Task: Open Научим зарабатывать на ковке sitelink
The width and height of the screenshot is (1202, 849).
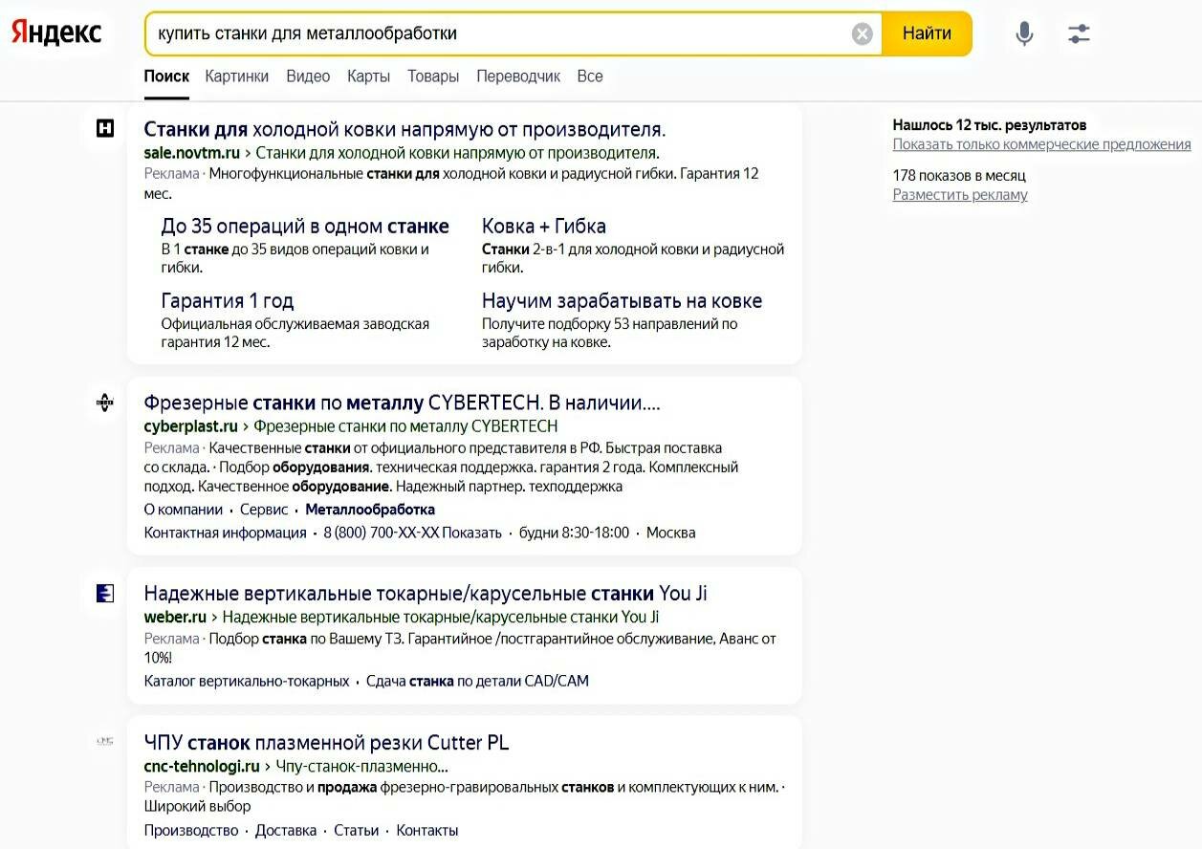Action: coord(623,301)
